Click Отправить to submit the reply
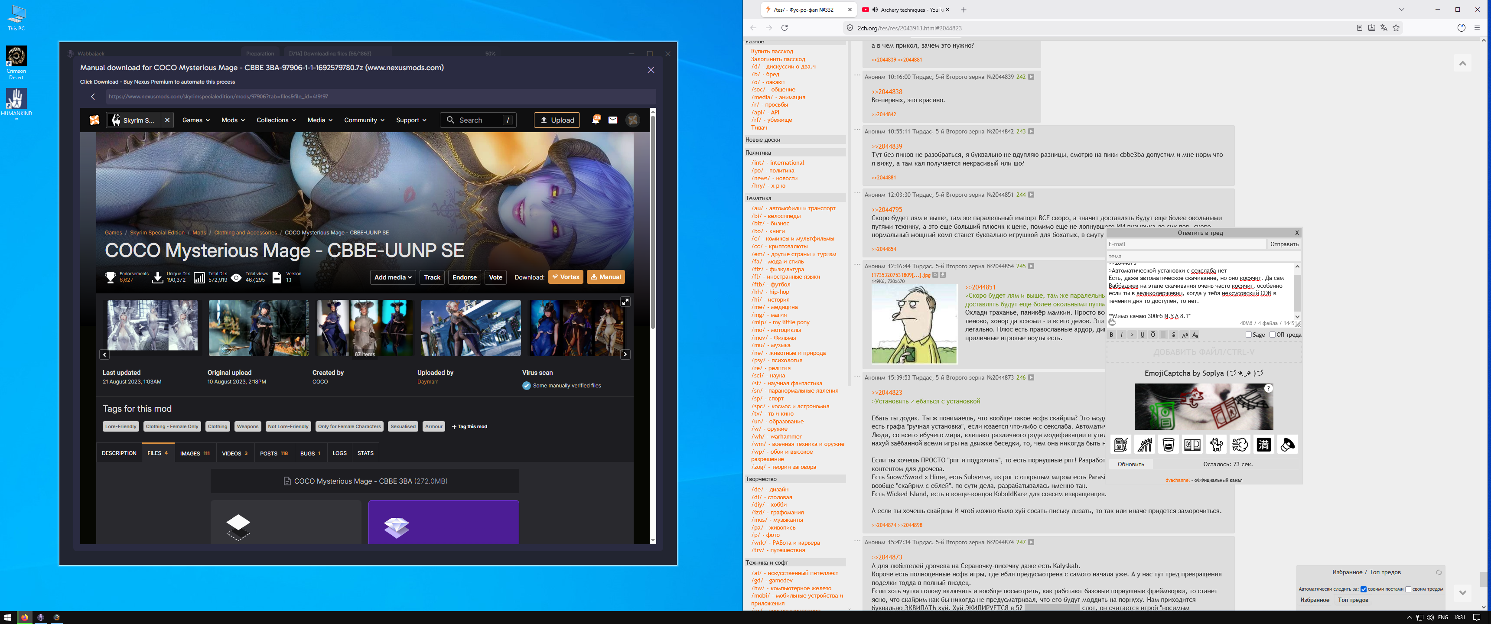Image resolution: width=1491 pixels, height=624 pixels. (x=1284, y=244)
